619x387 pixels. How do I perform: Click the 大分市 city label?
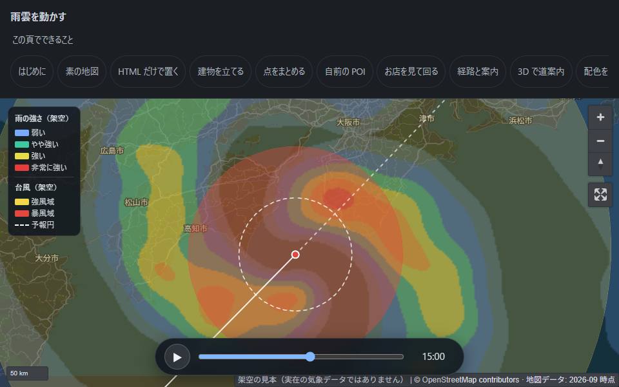click(46, 258)
